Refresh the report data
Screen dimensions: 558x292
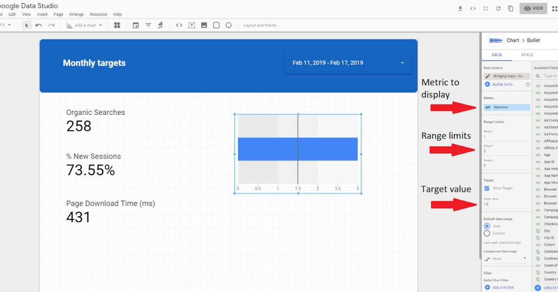[x=498, y=8]
